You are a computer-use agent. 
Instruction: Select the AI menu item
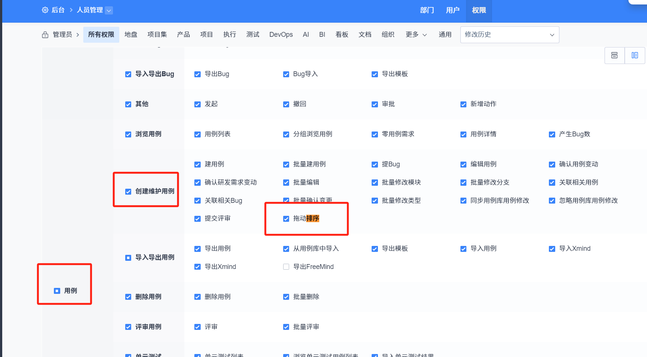coord(306,35)
